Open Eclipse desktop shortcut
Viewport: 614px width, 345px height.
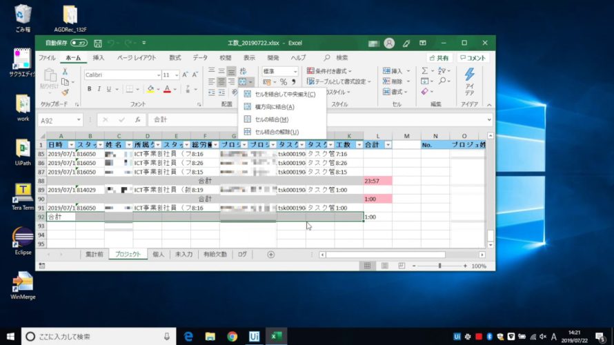coord(23,241)
